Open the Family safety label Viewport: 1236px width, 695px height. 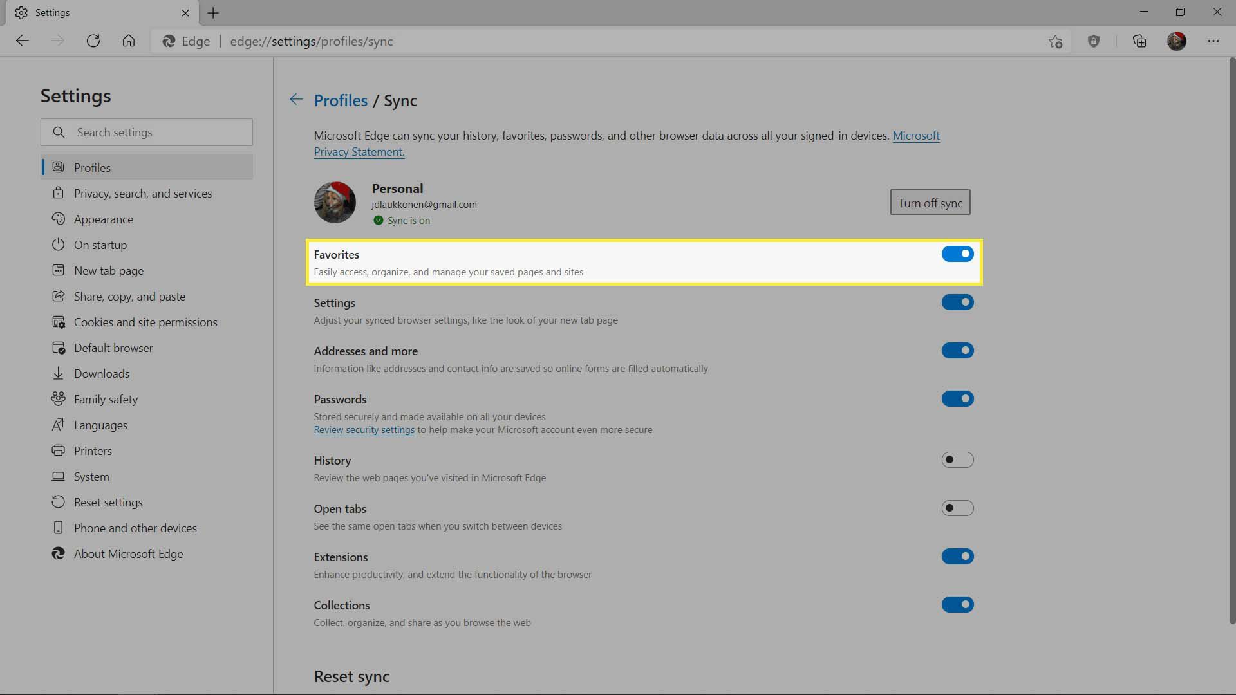point(106,399)
